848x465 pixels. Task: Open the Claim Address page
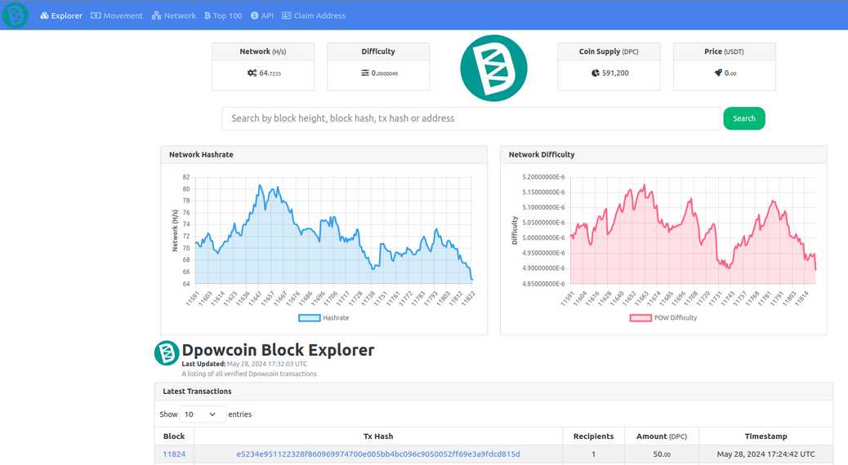coord(314,15)
